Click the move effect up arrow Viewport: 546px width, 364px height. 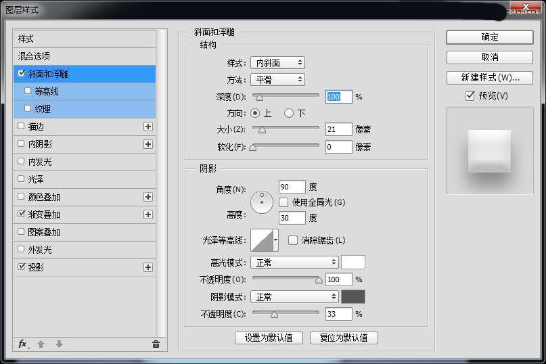[x=41, y=344]
